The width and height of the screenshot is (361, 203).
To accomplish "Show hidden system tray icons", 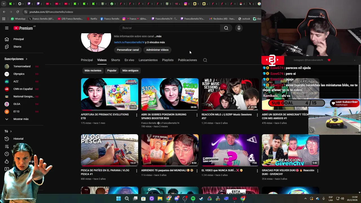I will pyautogui.click(x=305, y=198).
